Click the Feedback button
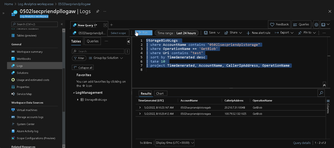Image resolution: width=334 pixels, height=148 pixels. point(279,24)
